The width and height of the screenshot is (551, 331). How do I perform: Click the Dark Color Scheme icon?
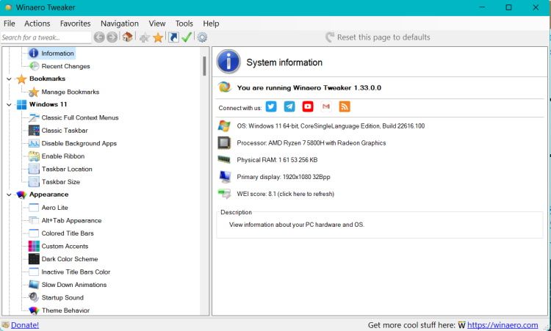tap(34, 259)
